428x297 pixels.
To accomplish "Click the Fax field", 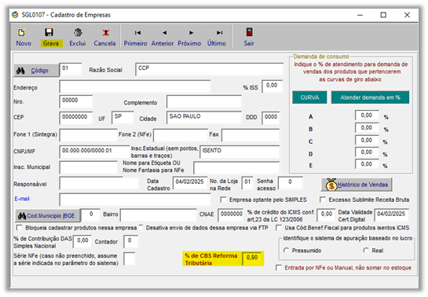I will tap(251, 135).
